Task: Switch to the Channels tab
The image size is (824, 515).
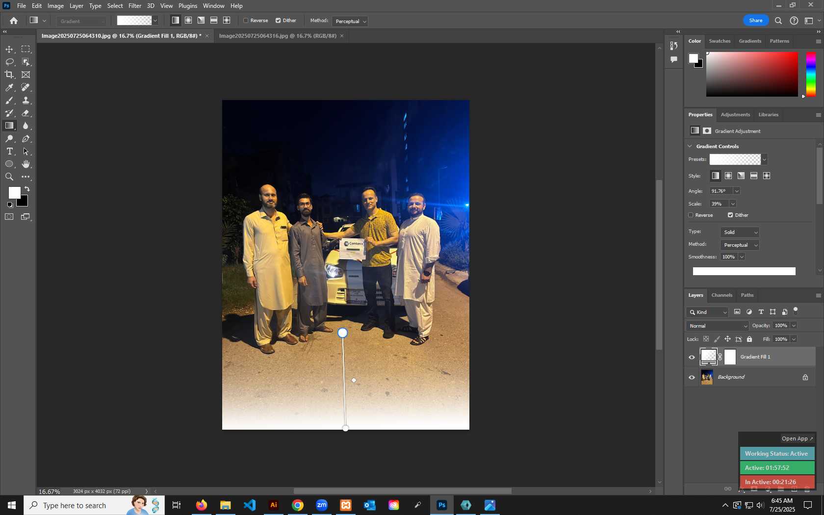Action: click(x=722, y=295)
